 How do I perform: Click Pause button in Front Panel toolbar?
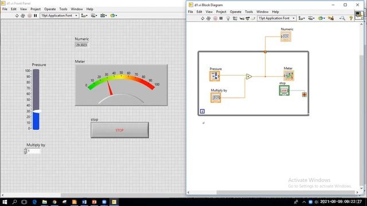tap(36, 15)
